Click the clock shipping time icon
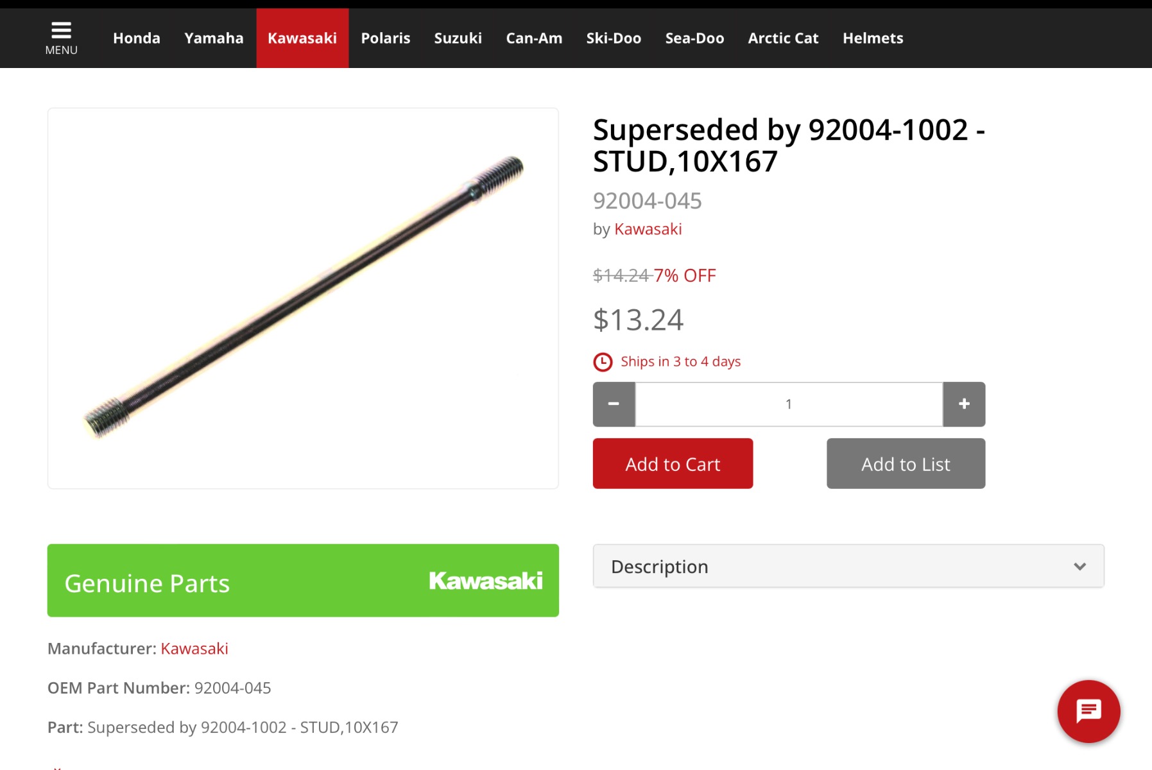 603,362
